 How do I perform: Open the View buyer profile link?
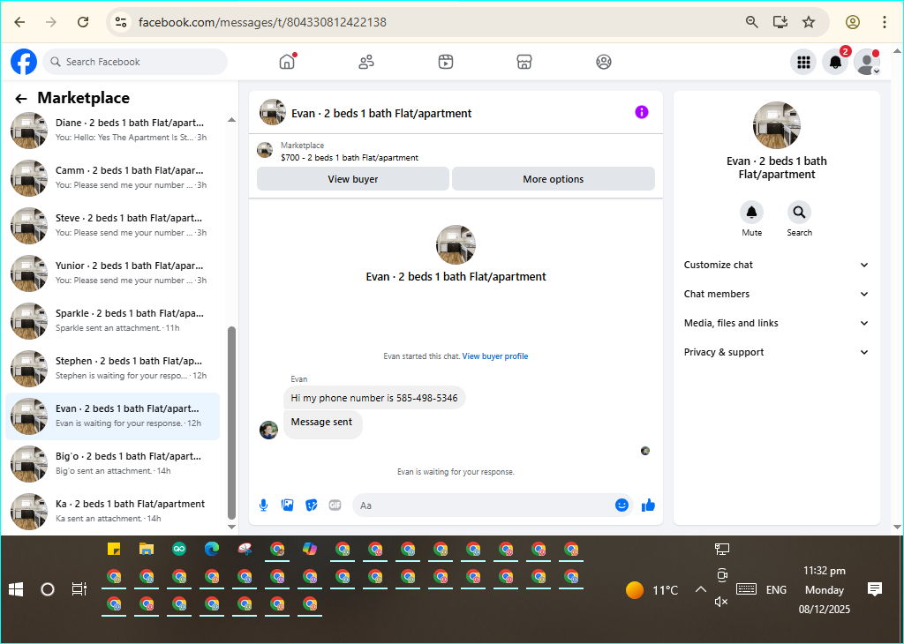[495, 356]
